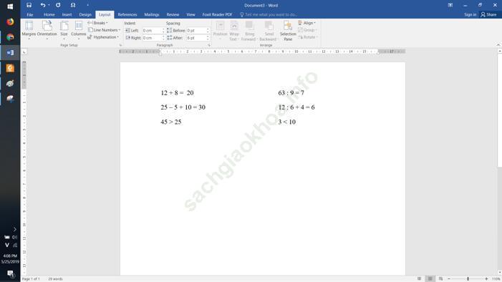Show hidden system tray icons
The width and height of the screenshot is (502, 282).
pos(14,229)
